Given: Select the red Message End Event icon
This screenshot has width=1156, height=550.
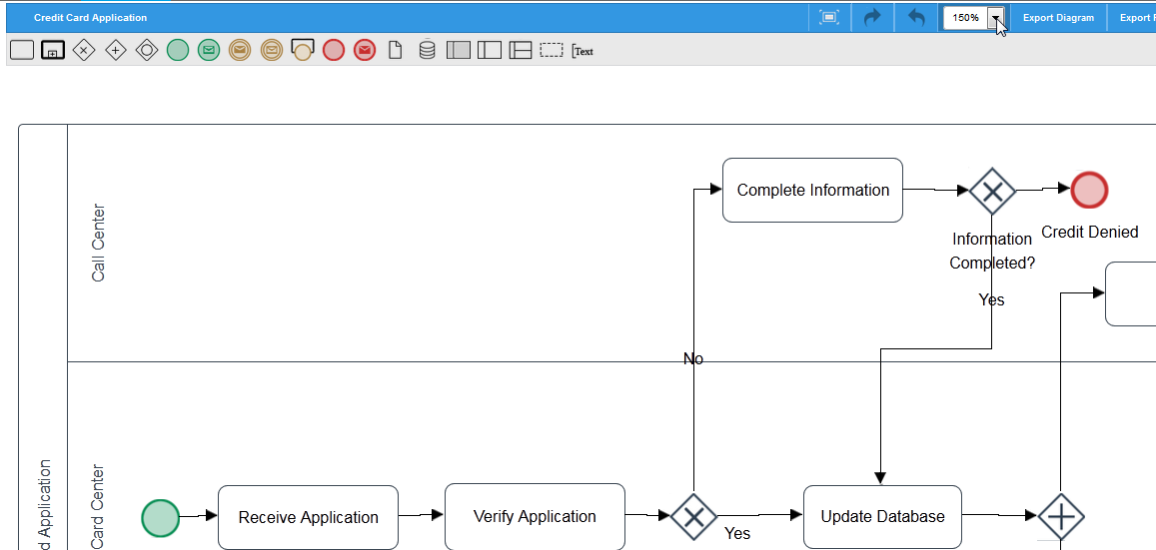Looking at the screenshot, I should 365,50.
